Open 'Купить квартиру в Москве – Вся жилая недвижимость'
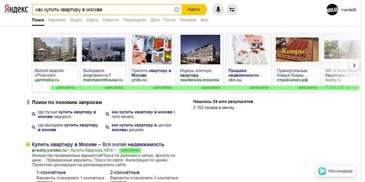This screenshot has width=365, height=182. click(98, 144)
